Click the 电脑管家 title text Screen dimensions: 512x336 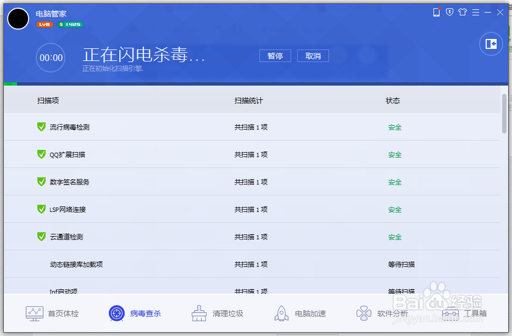click(51, 14)
